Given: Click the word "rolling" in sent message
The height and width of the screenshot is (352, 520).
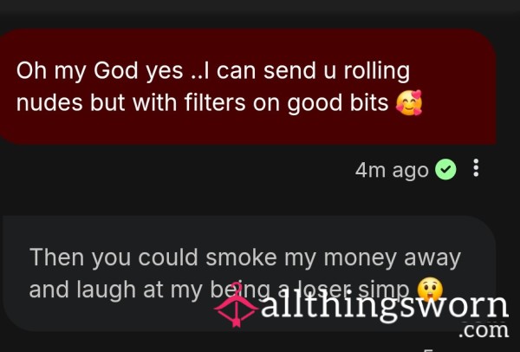Looking at the screenshot, I should 377,72.
